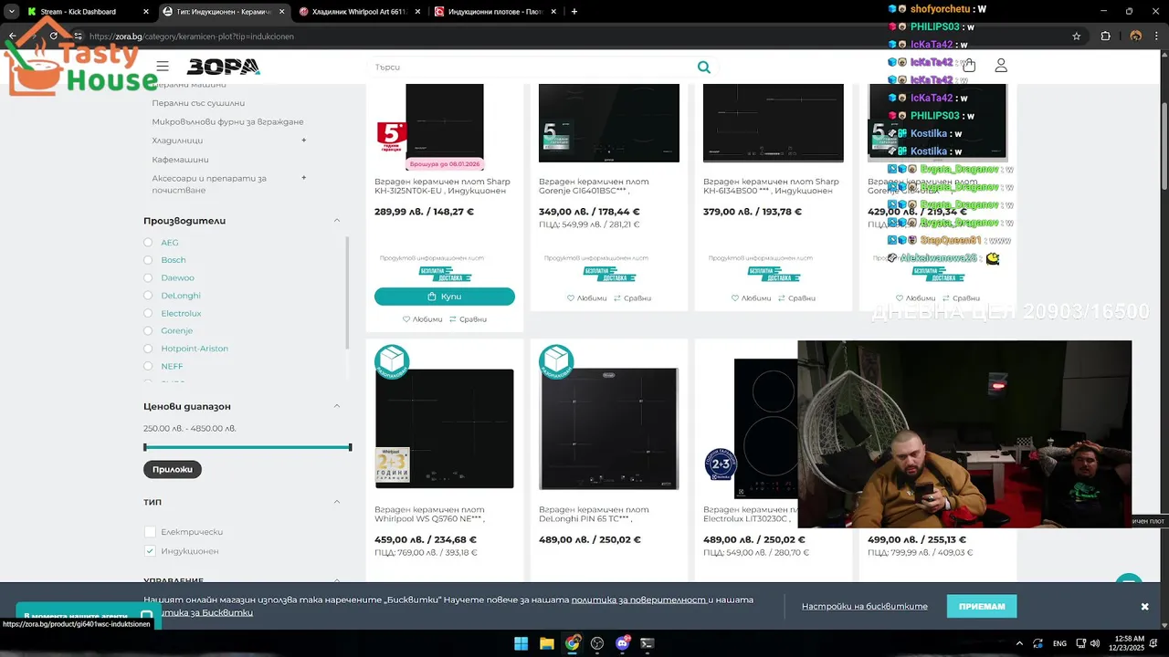Open the Перални със сушилни category

click(x=198, y=103)
